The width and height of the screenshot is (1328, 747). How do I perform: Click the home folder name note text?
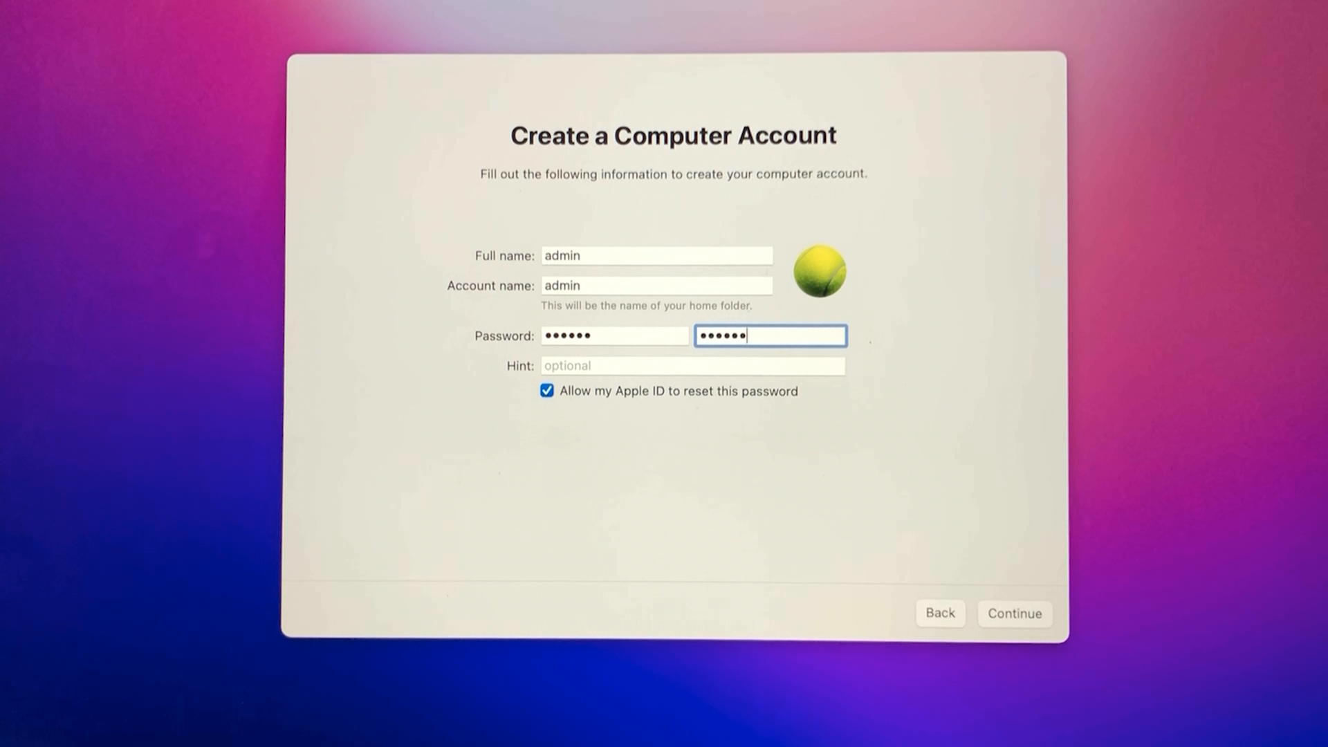[x=646, y=306]
